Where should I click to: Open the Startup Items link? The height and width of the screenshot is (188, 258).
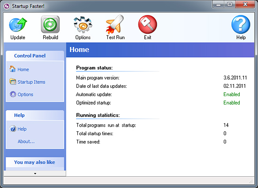click(x=31, y=82)
